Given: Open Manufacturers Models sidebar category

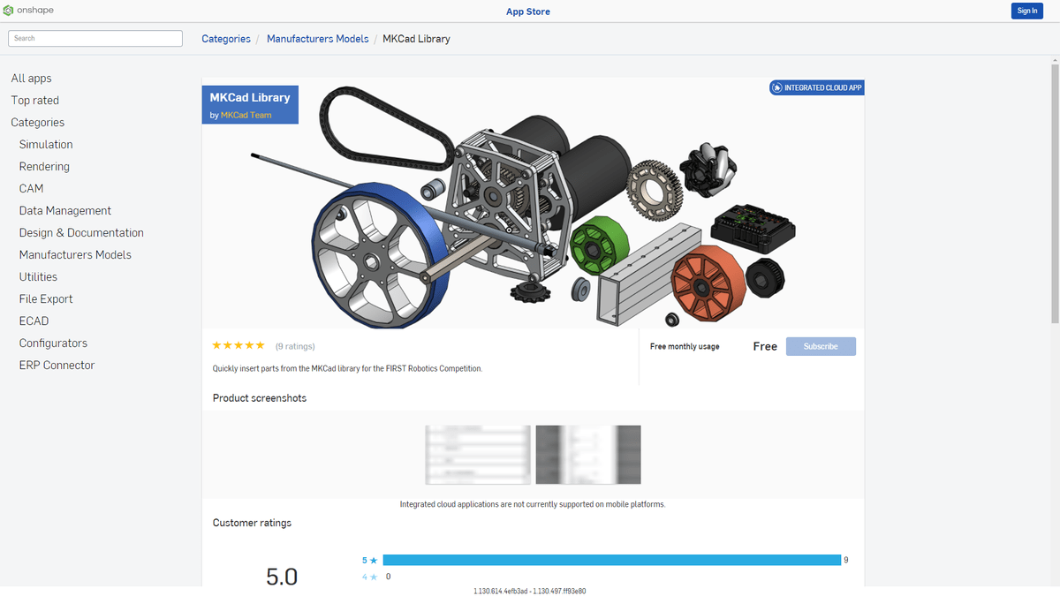Looking at the screenshot, I should click(75, 255).
